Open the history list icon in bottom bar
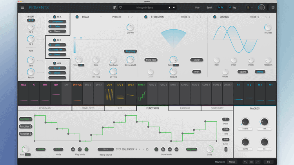 [x=252, y=161]
